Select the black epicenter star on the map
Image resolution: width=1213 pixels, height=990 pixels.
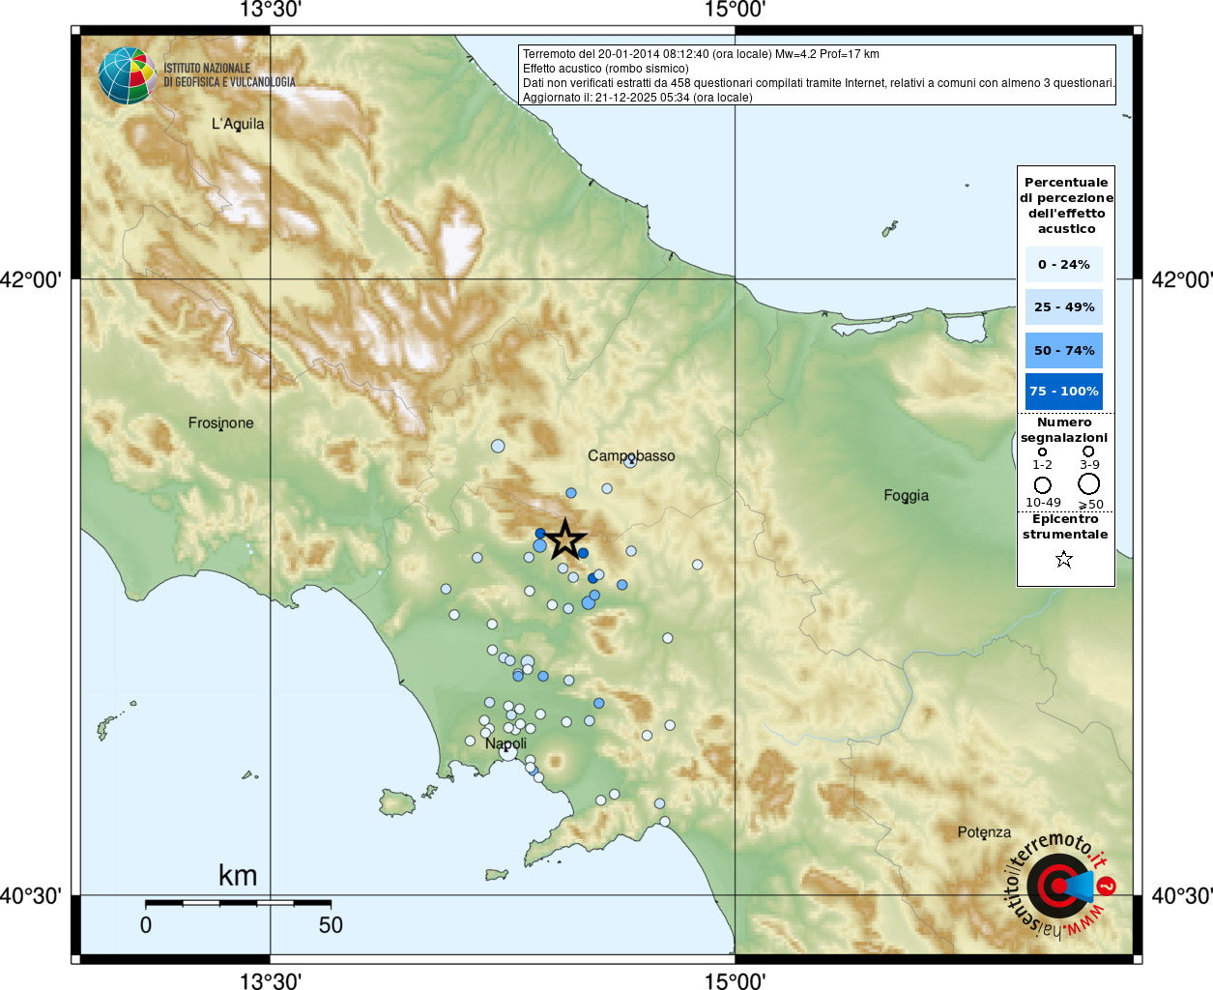click(x=565, y=539)
